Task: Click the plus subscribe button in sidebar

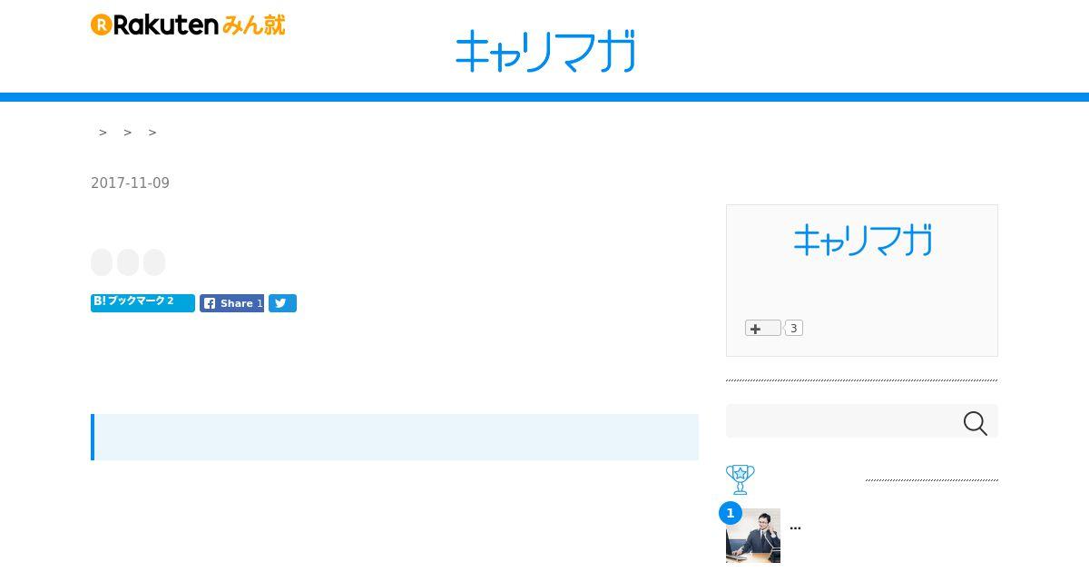Action: pyautogui.click(x=762, y=328)
